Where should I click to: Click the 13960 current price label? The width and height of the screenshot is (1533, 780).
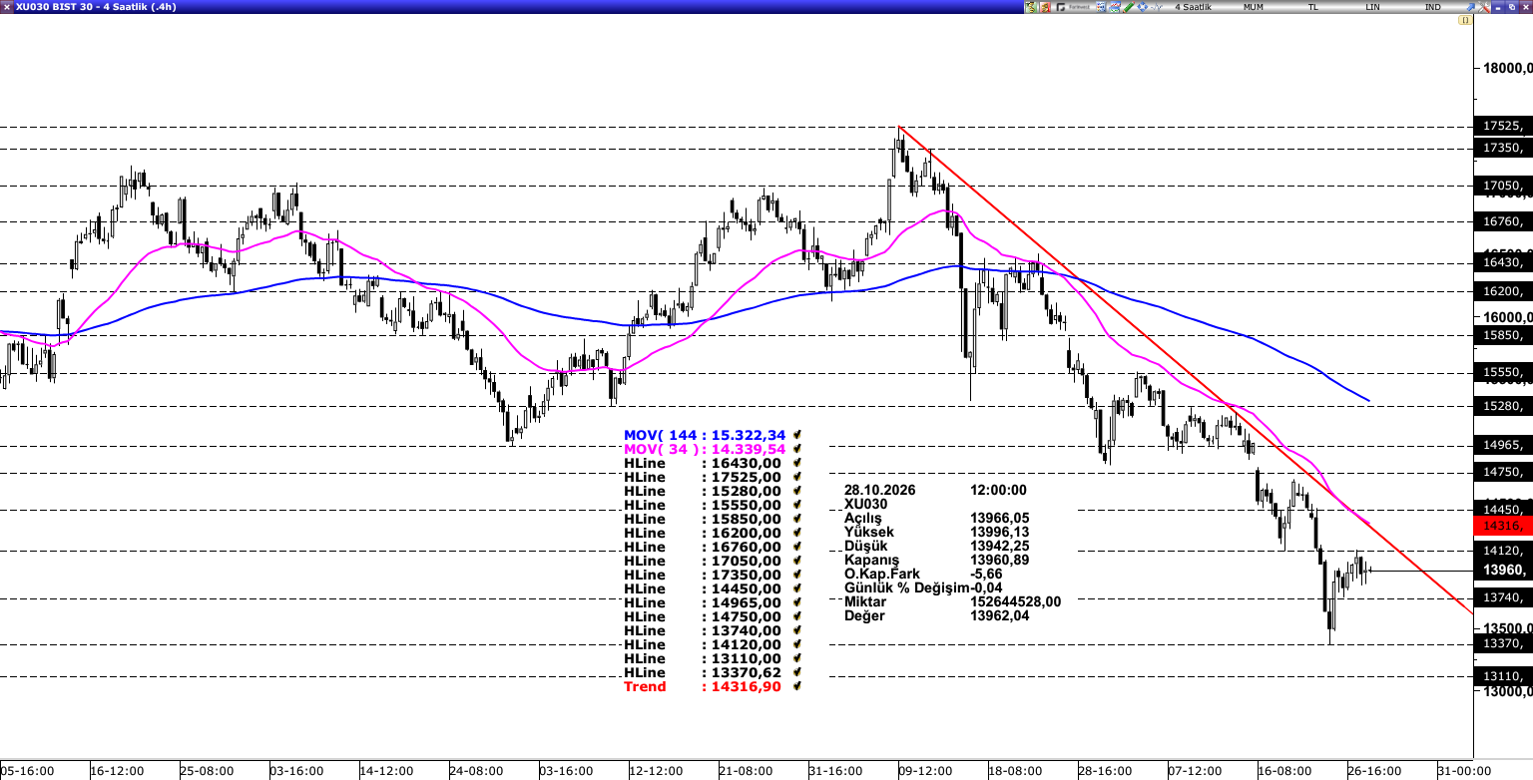1503,571
